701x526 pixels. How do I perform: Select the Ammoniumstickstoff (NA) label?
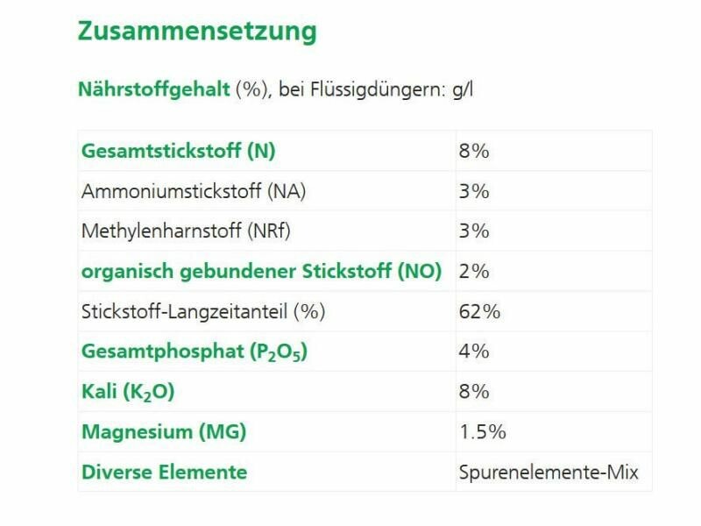coord(194,191)
